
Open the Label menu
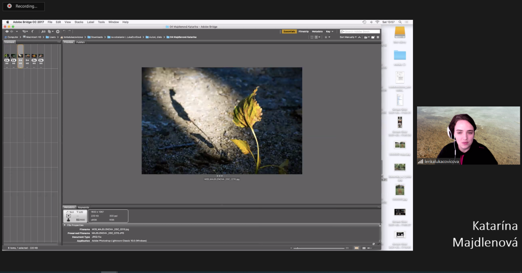(x=91, y=22)
